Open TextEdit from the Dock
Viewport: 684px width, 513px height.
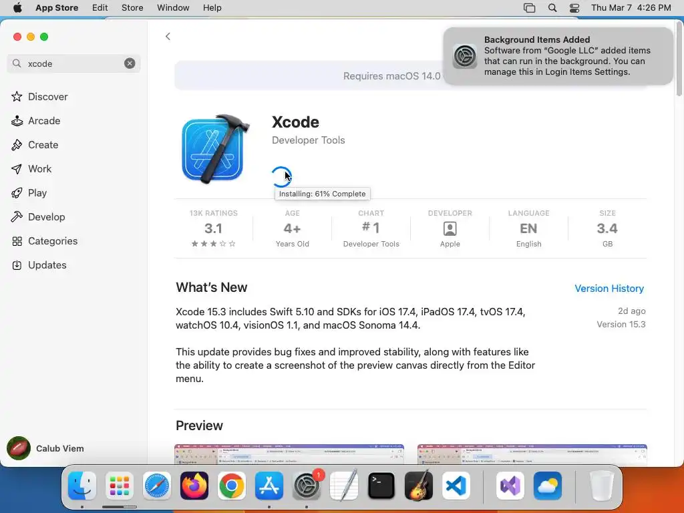pos(344,486)
